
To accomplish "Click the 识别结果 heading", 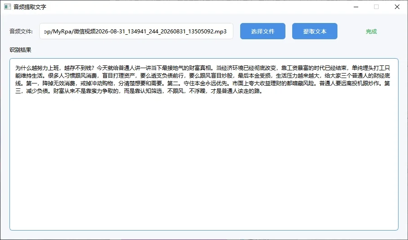I will tap(20, 50).
